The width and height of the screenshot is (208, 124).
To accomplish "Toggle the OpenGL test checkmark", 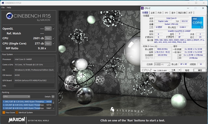I will tap(54, 29).
